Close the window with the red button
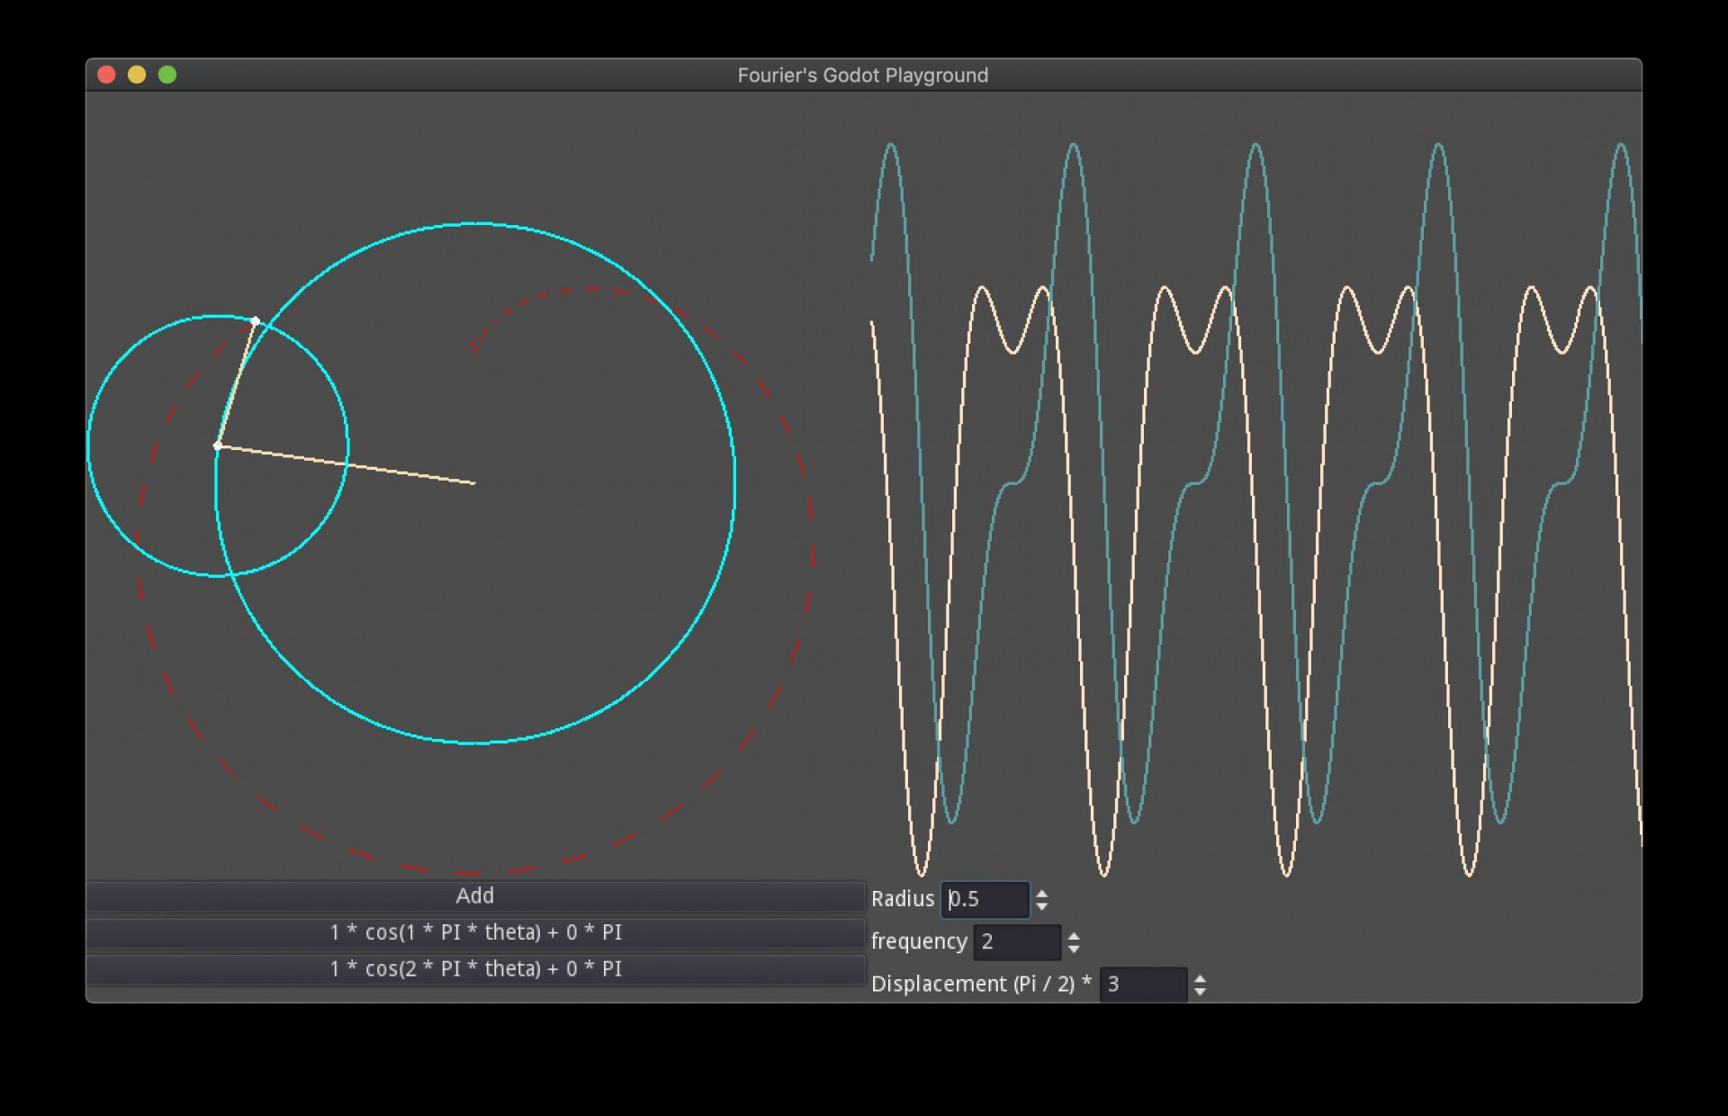This screenshot has height=1116, width=1728. (x=106, y=75)
